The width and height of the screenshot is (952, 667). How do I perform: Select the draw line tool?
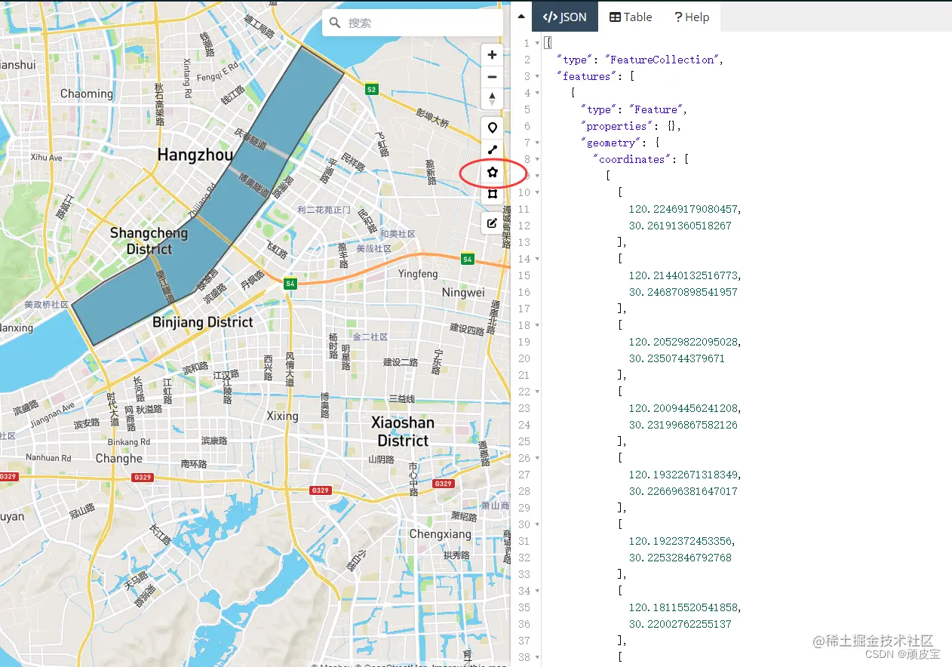click(492, 149)
